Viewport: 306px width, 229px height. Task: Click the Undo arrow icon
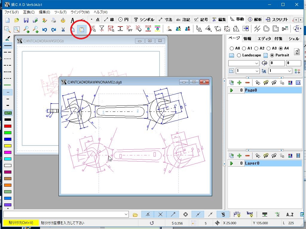[45, 30]
